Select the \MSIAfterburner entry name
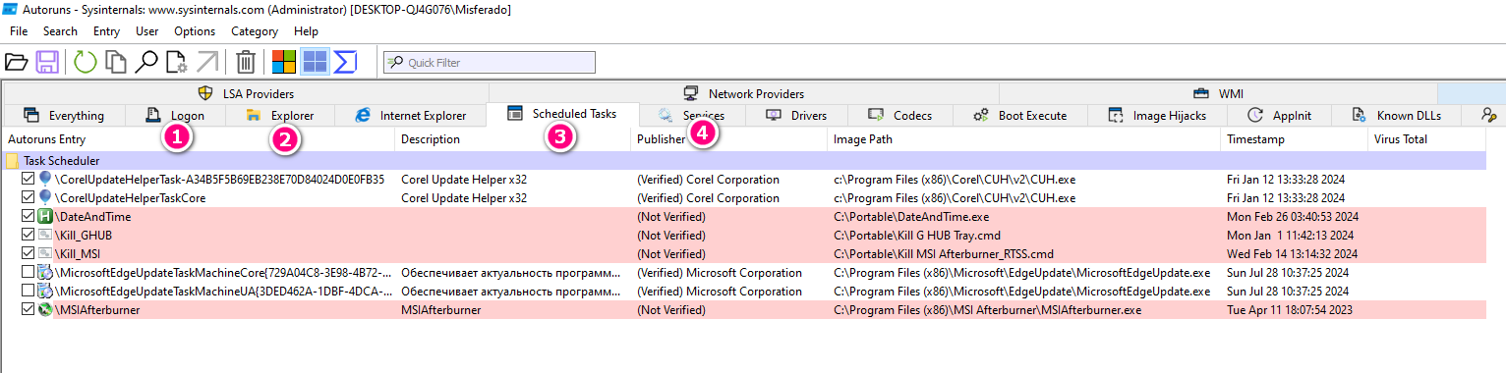1506x373 pixels. pos(97,310)
